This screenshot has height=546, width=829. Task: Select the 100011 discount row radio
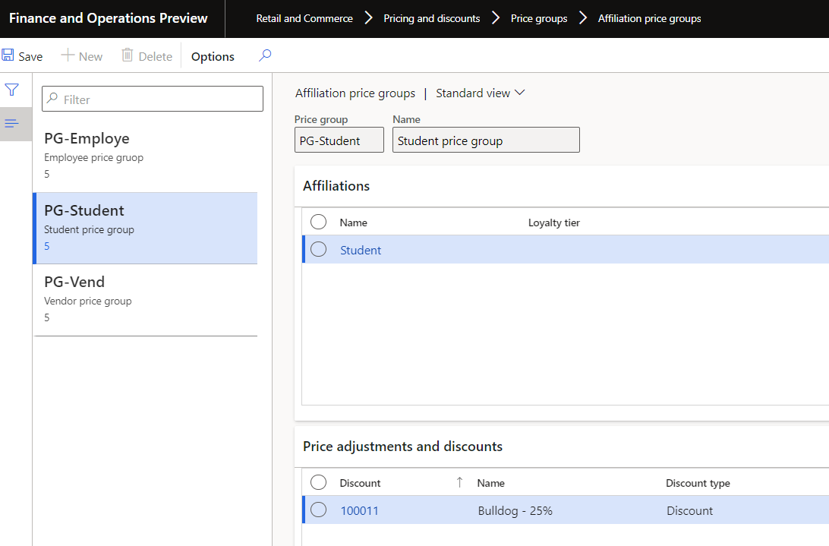pyautogui.click(x=319, y=510)
